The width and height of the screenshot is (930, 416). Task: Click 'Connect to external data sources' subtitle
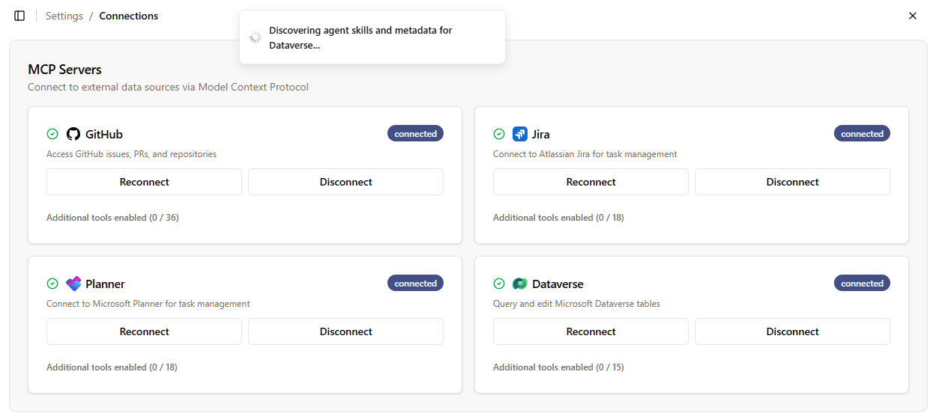[x=168, y=87]
